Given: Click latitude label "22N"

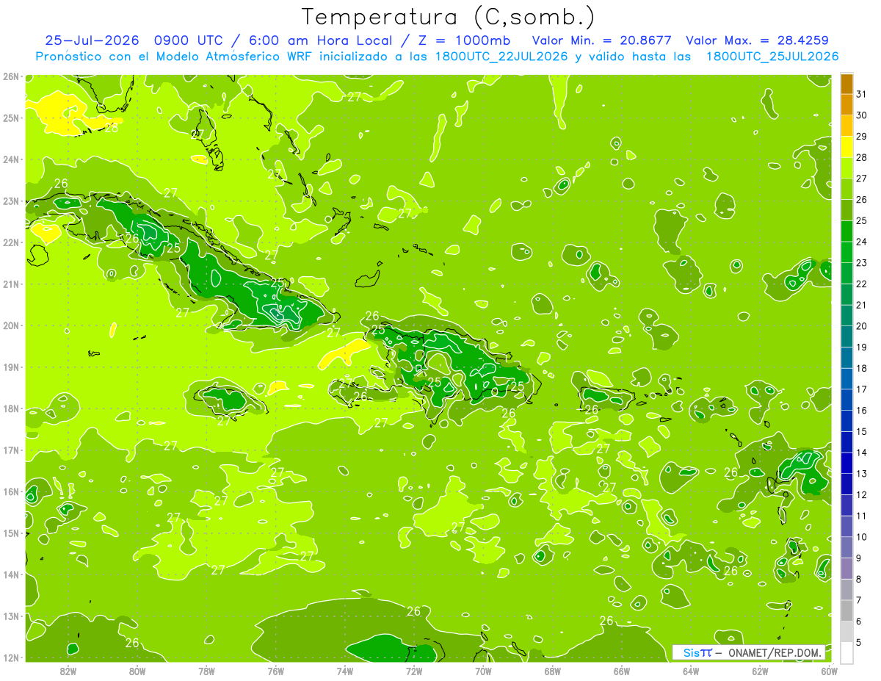Looking at the screenshot, I should click(10, 242).
